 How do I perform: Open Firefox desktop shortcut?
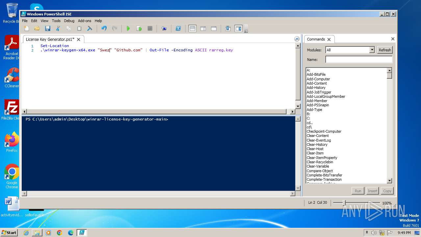[12, 143]
